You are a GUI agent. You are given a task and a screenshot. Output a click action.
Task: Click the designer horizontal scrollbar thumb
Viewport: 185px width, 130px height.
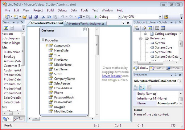pos(36,119)
